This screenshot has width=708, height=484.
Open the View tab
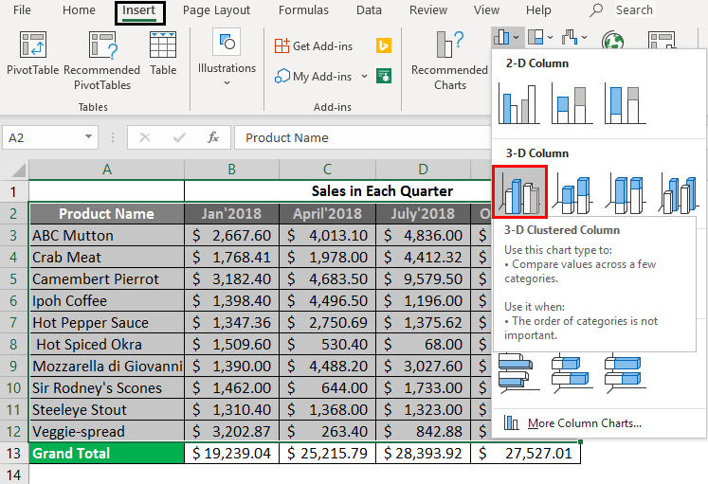[x=486, y=10]
